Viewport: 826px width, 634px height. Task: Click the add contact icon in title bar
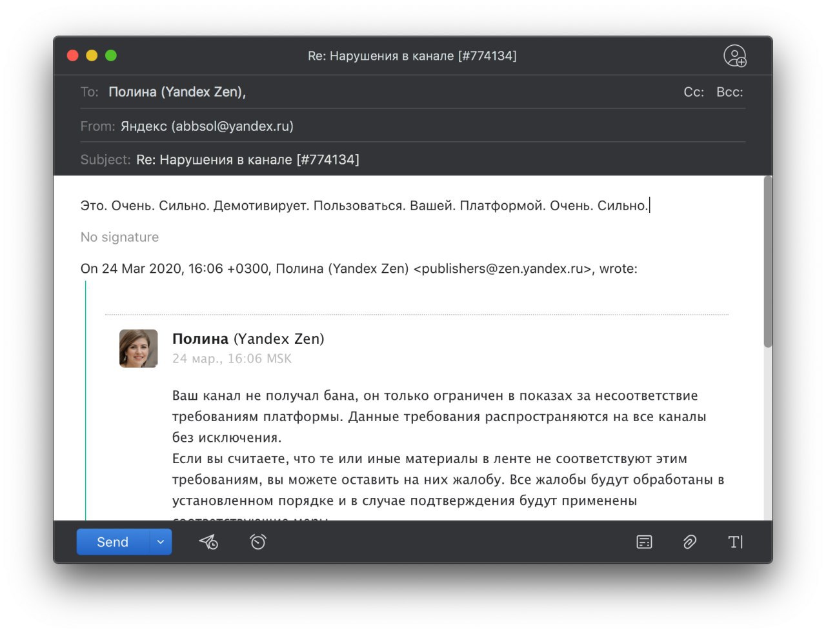[734, 56]
